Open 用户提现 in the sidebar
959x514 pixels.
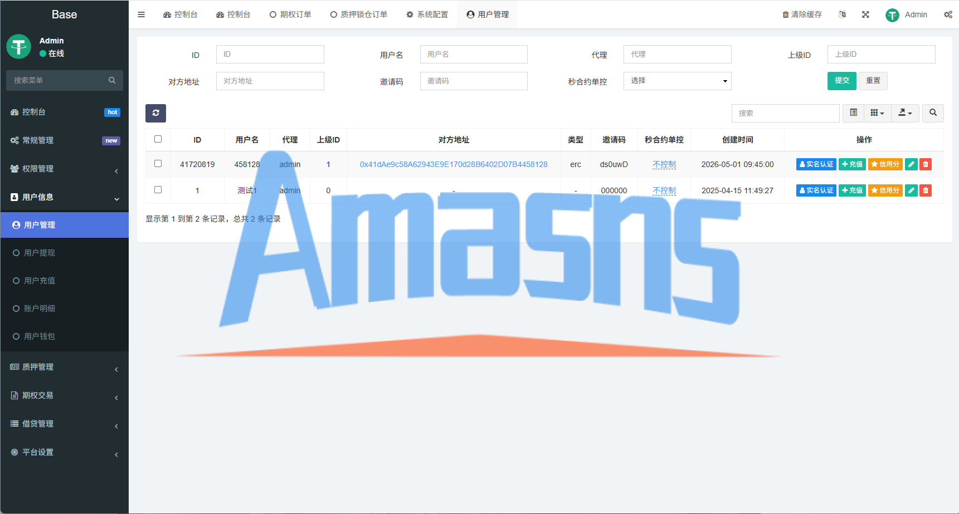point(65,253)
